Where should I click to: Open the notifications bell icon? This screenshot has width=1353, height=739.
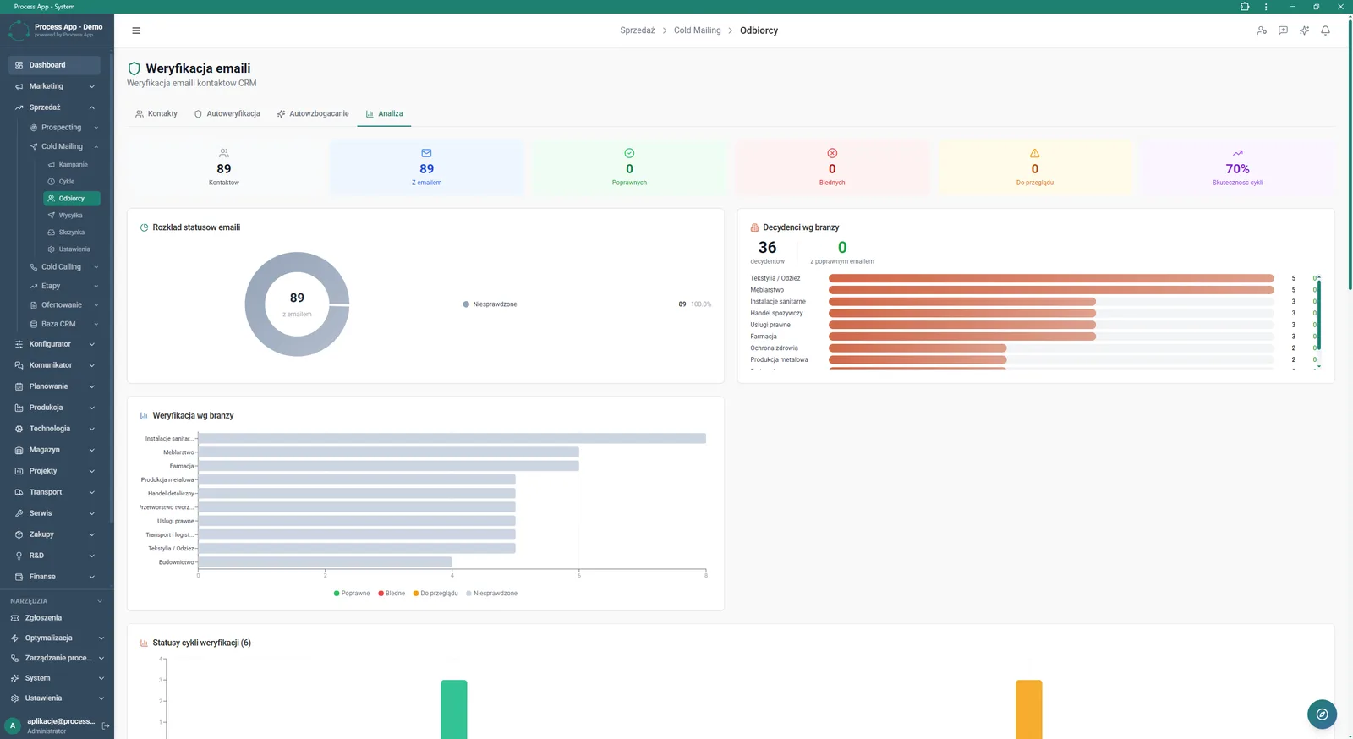pyautogui.click(x=1325, y=30)
